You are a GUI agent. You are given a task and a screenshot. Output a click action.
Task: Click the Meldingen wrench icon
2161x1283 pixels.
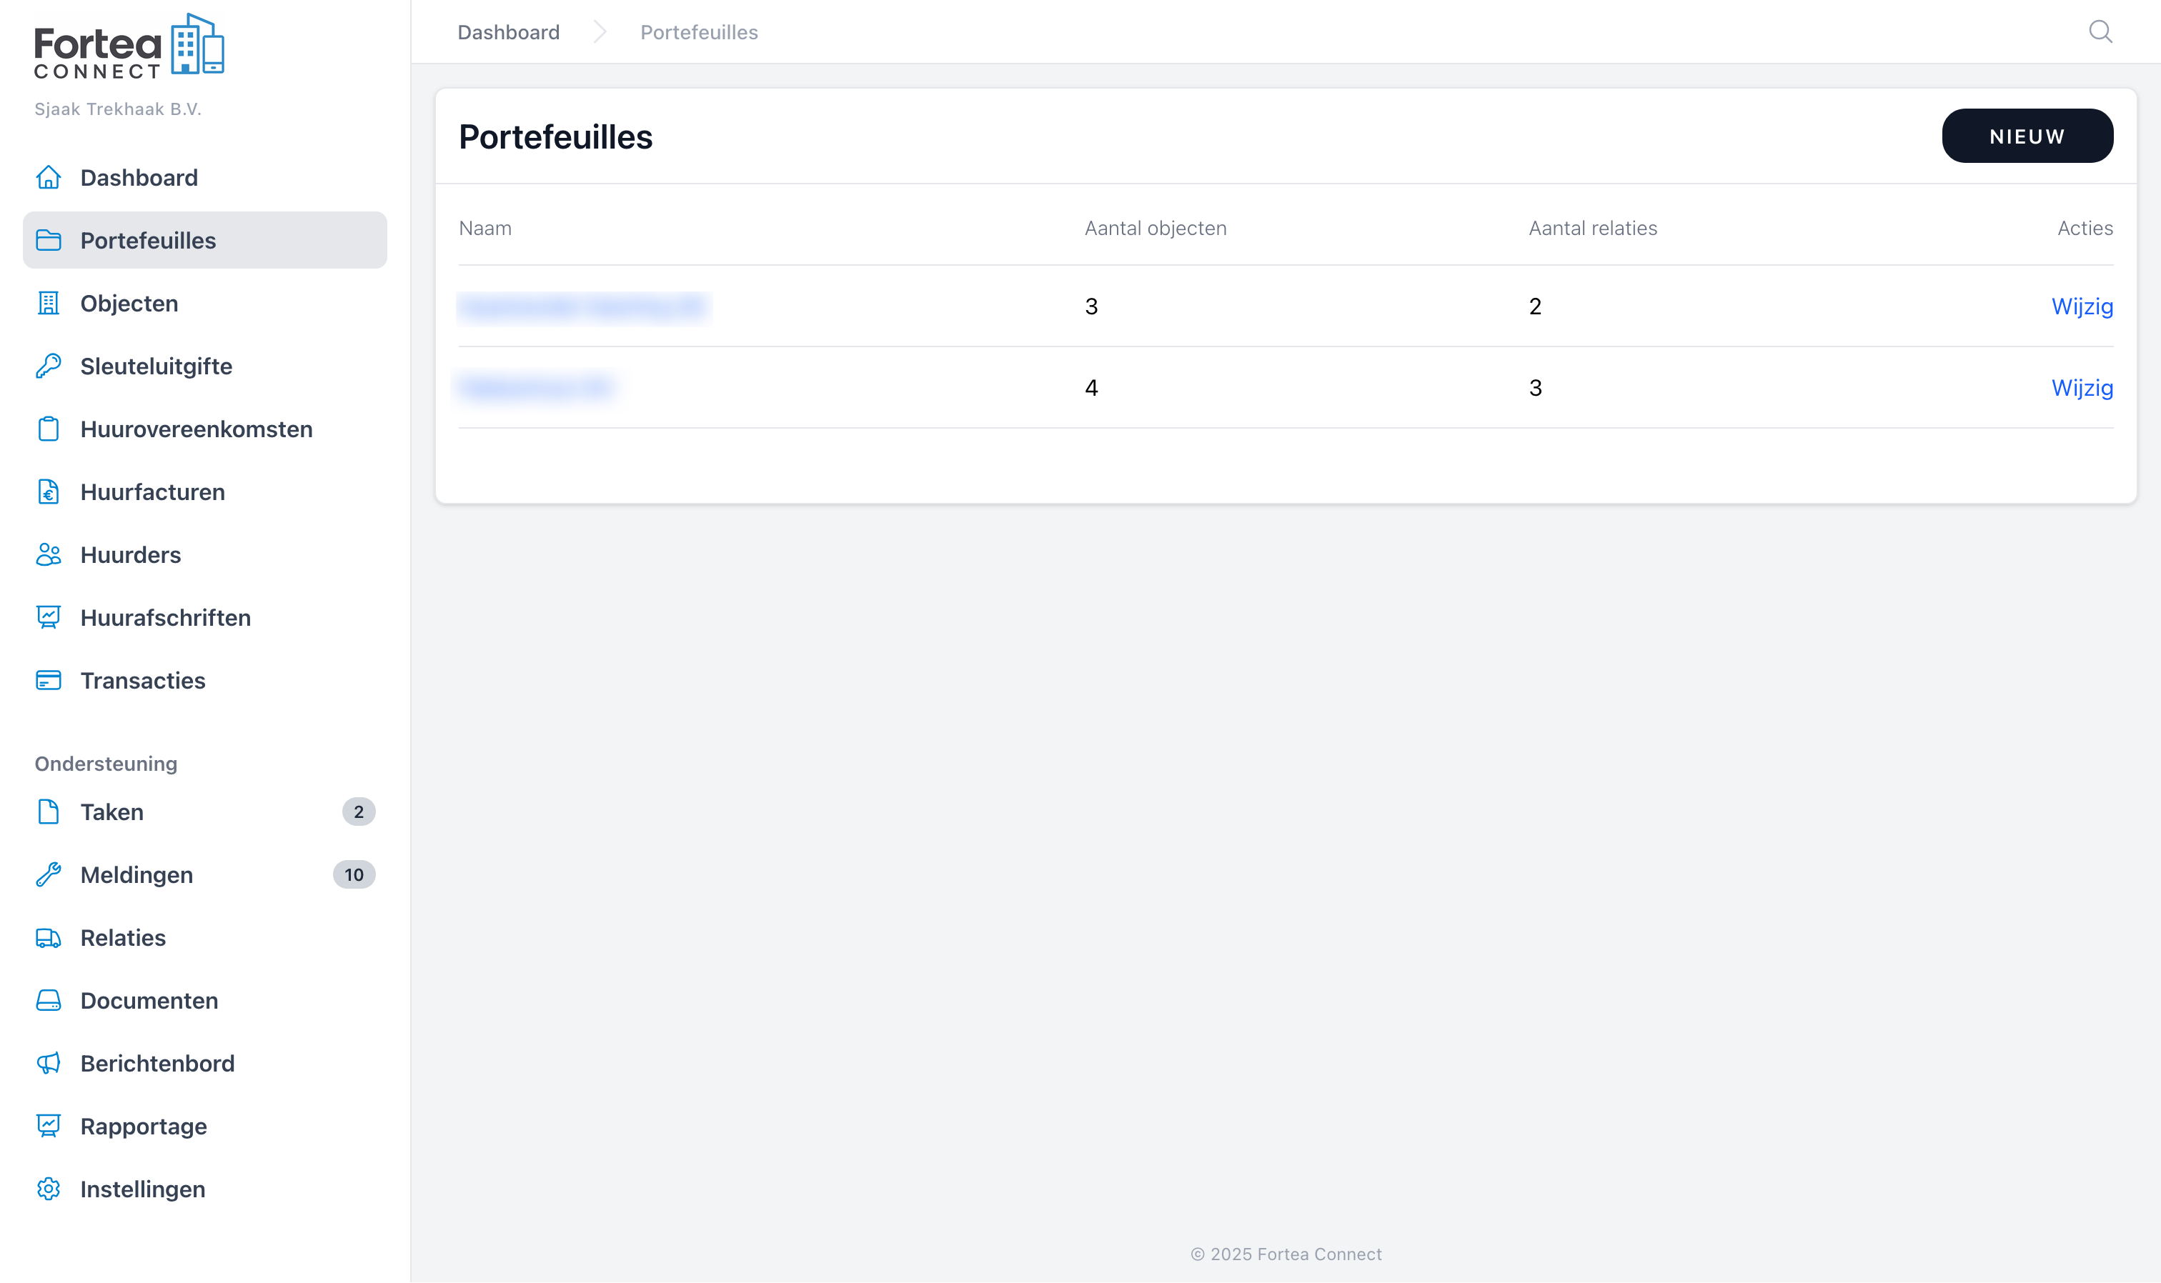49,875
